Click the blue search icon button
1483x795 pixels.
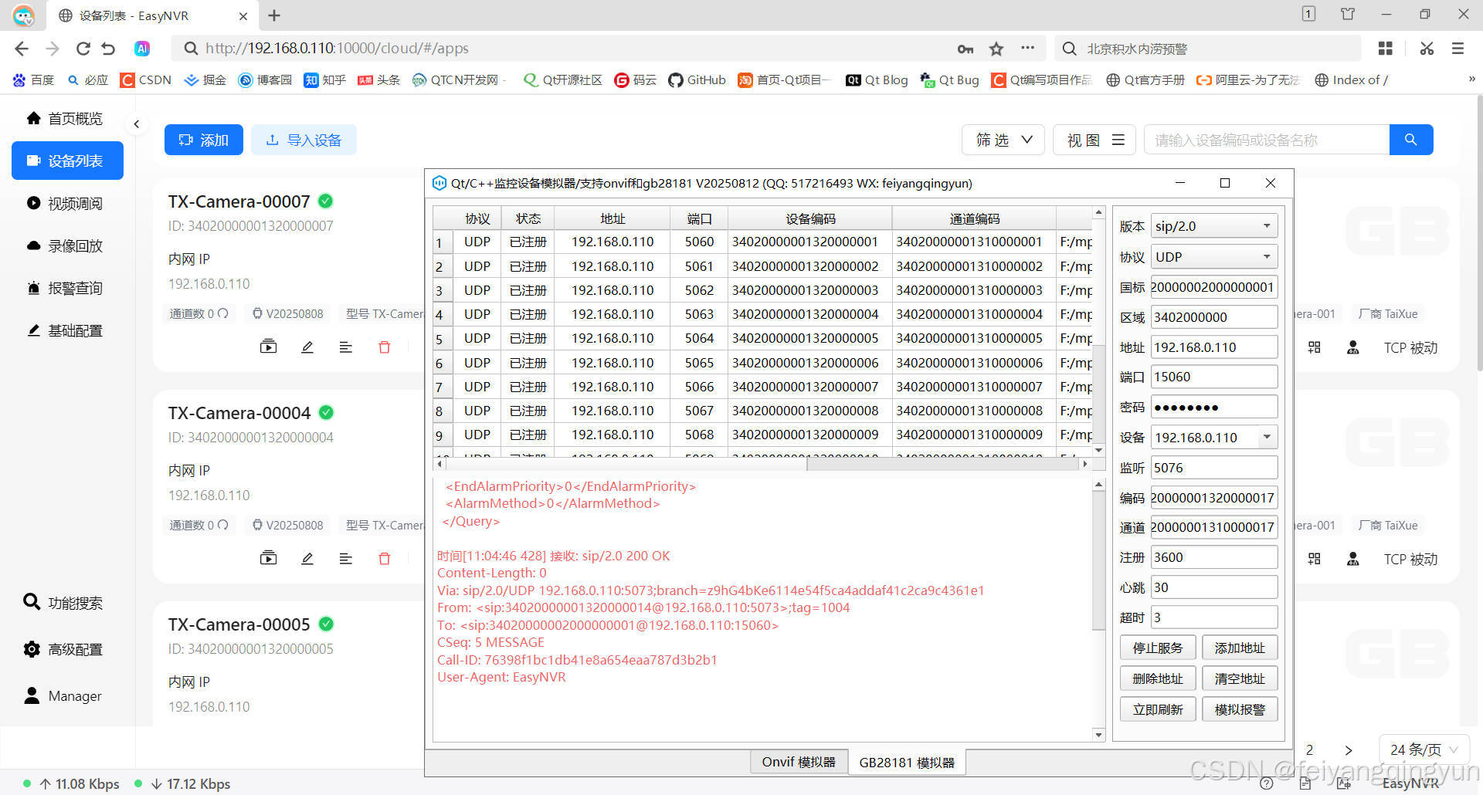1411,140
